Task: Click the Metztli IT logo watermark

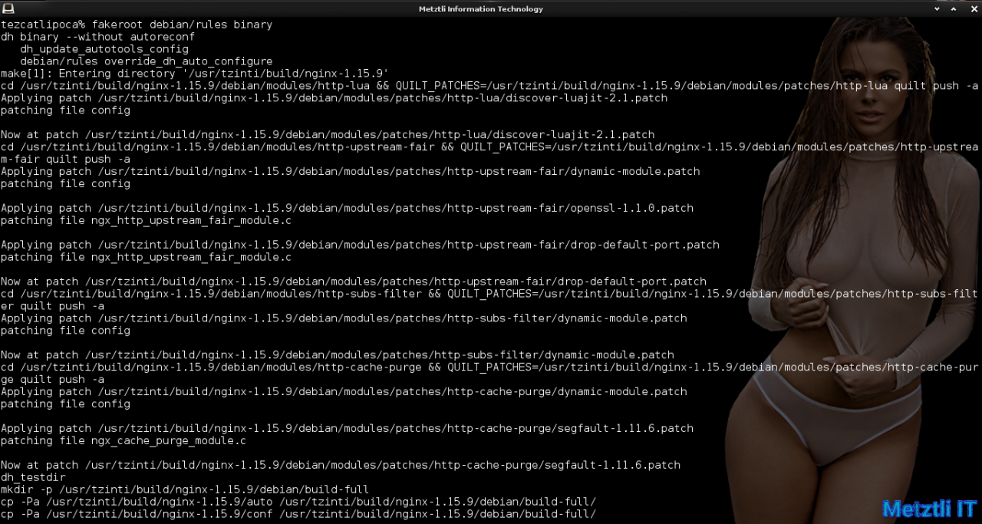Action: 928,508
